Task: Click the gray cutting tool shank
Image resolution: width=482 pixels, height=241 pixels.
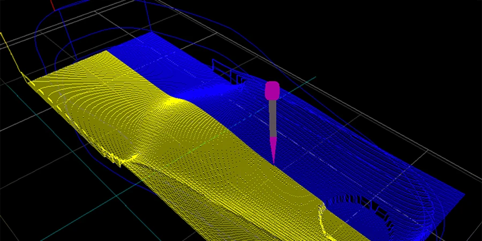Action: click(273, 118)
